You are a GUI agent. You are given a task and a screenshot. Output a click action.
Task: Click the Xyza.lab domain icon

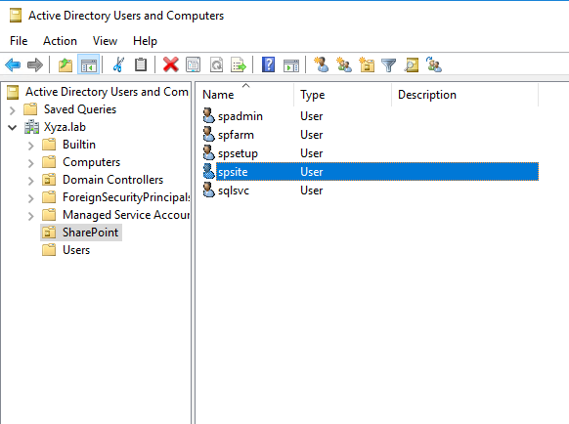31,127
